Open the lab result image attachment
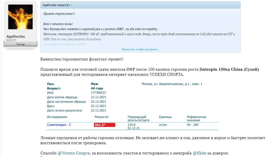Image resolution: width=276 pixels, height=157 pixels. (x=132, y=106)
